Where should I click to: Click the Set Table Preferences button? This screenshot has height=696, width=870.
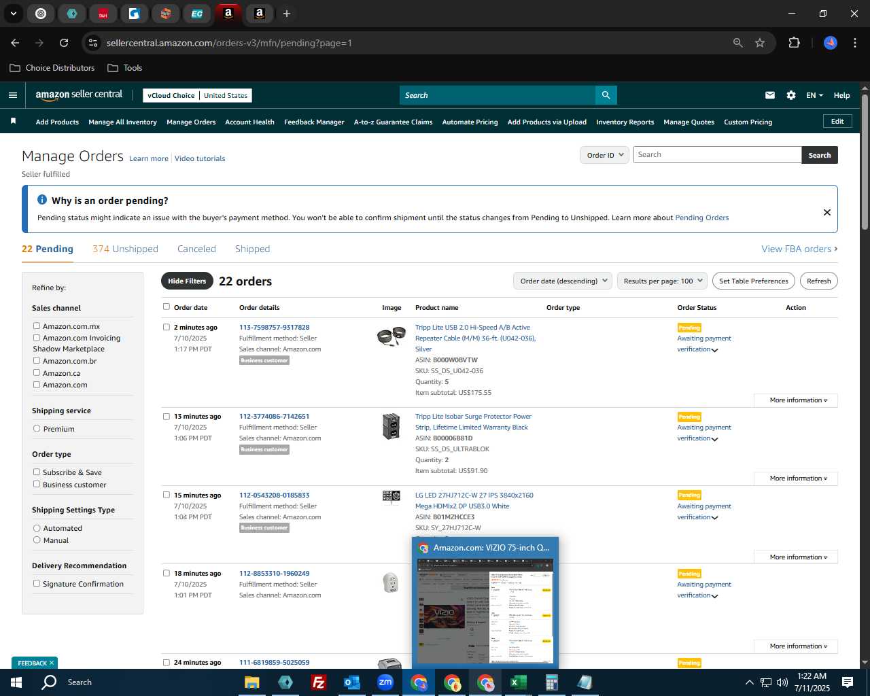click(x=754, y=281)
